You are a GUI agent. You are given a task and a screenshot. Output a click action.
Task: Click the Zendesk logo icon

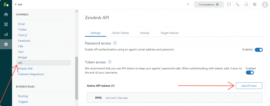click(6, 4)
